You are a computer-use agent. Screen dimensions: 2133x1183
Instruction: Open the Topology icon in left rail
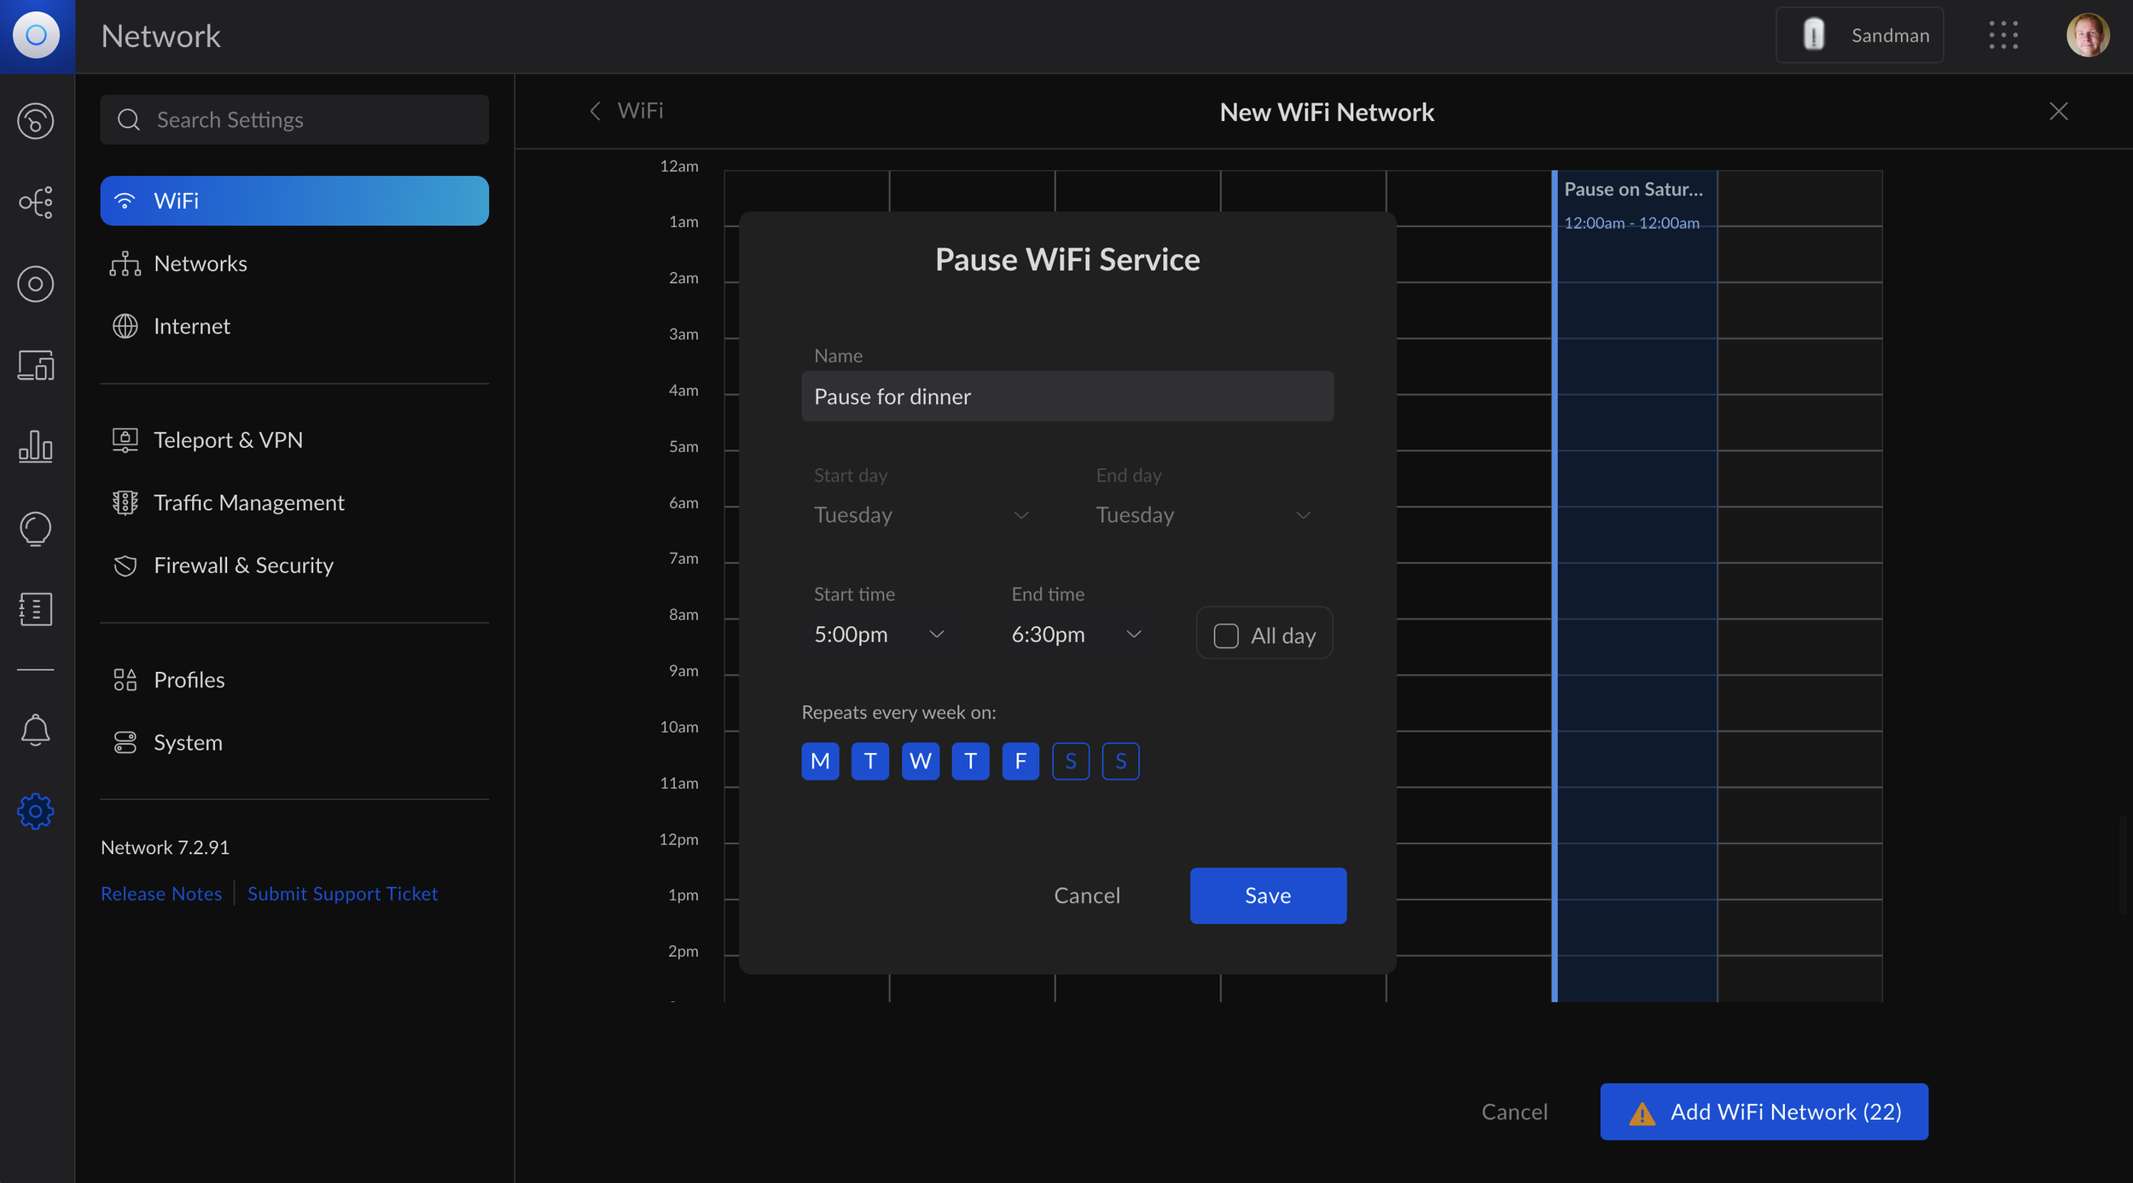point(35,202)
